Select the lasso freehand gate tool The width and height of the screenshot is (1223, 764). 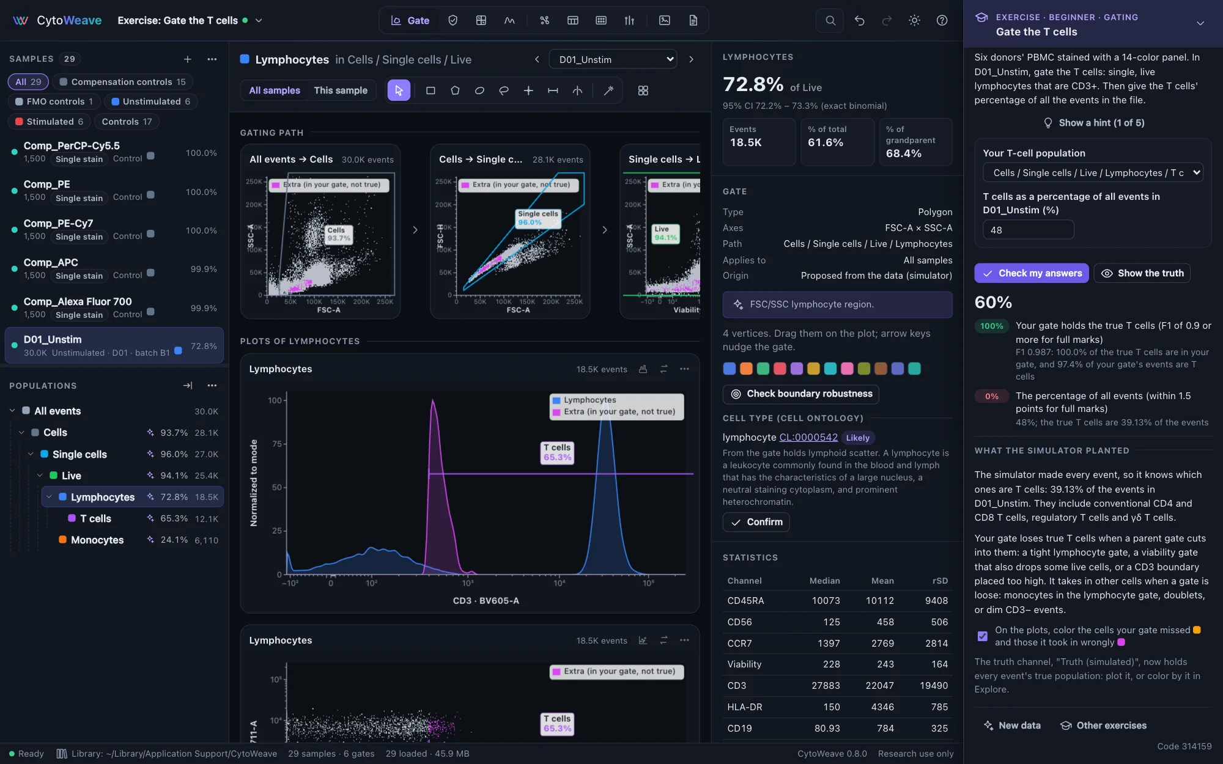[504, 90]
